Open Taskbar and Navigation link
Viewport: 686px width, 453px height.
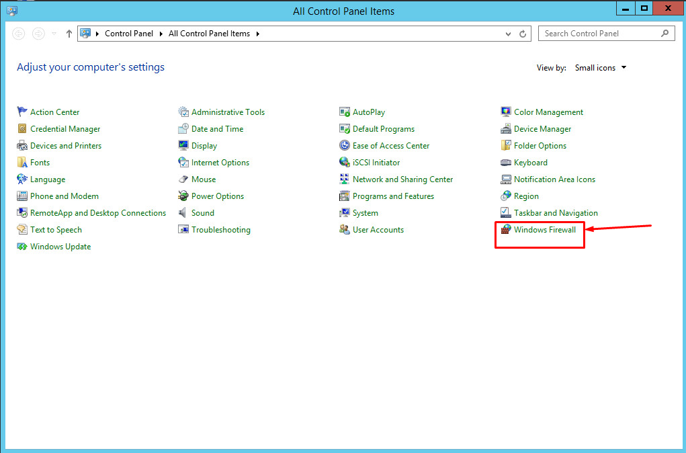click(x=556, y=212)
